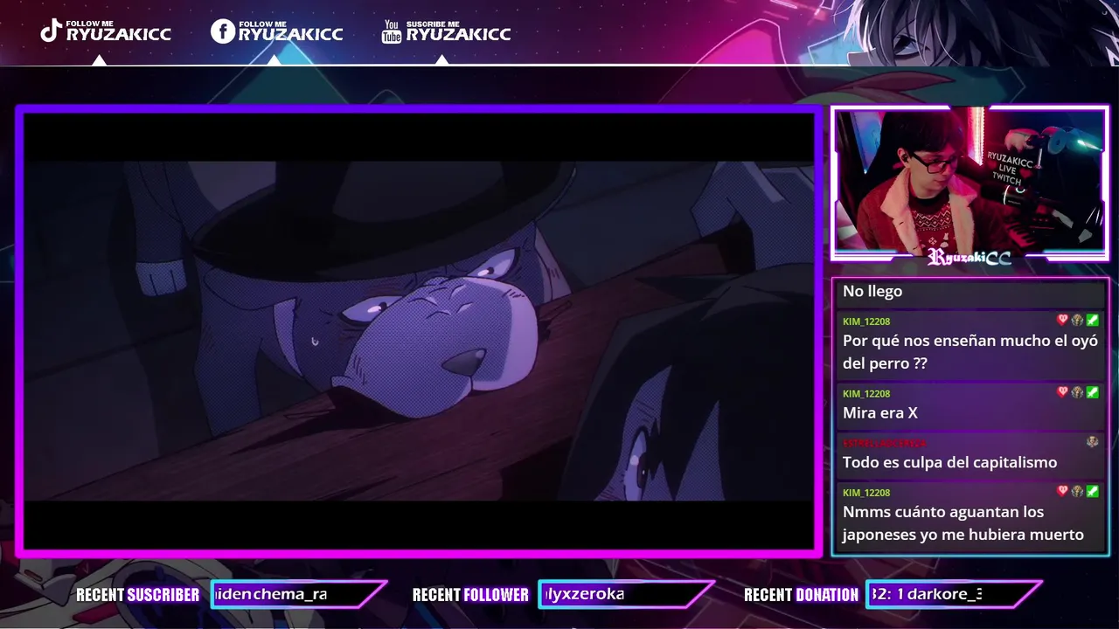Viewport: 1119px width, 629px height.
Task: Click the recent follower name box 'lyxzeroka'
Action: (x=626, y=594)
